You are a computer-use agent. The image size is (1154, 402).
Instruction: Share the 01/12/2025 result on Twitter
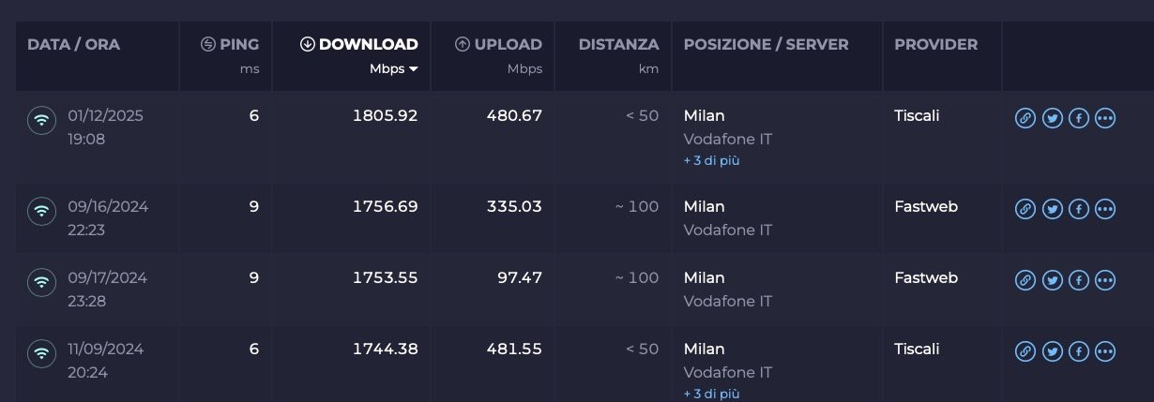1052,118
